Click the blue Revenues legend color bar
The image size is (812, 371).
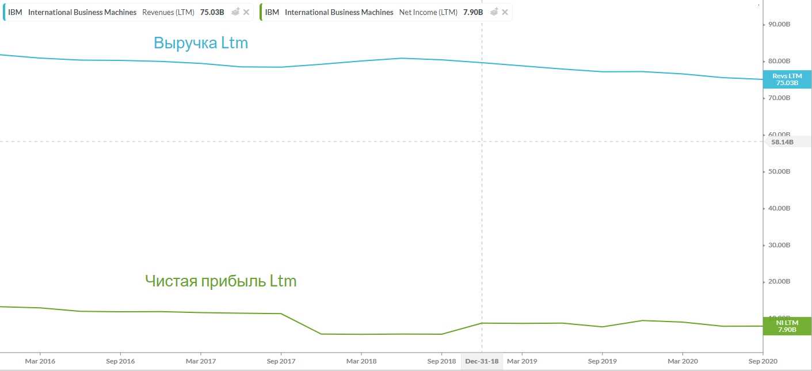[4, 12]
